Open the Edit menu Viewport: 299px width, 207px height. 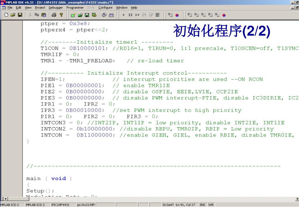tap(18, 8)
